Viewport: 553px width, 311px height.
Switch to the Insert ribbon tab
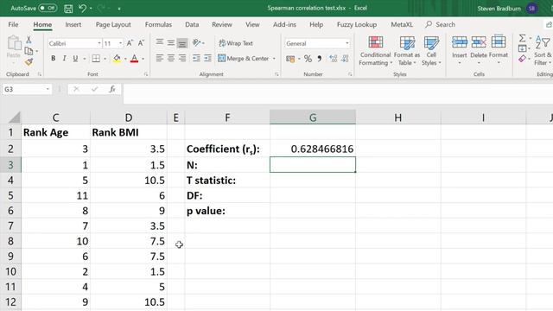[73, 24]
